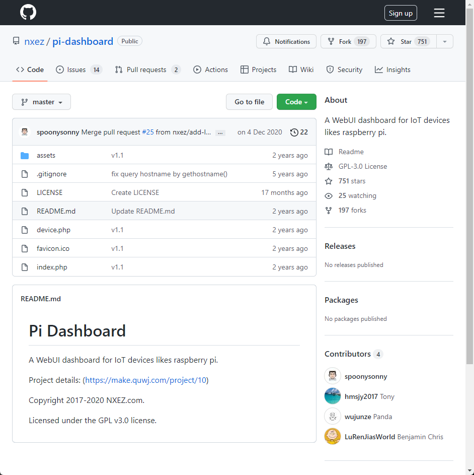
Task: Click the page vertical scrollbar
Action: (x=469, y=187)
